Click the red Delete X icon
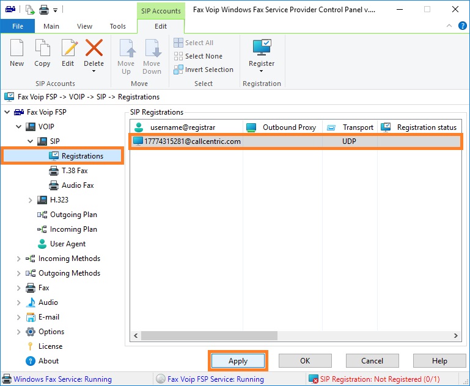Image resolution: width=470 pixels, height=386 pixels. pos(94,48)
